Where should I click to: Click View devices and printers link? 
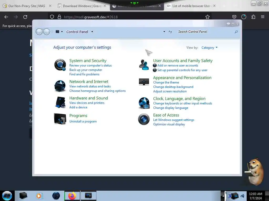point(87,103)
